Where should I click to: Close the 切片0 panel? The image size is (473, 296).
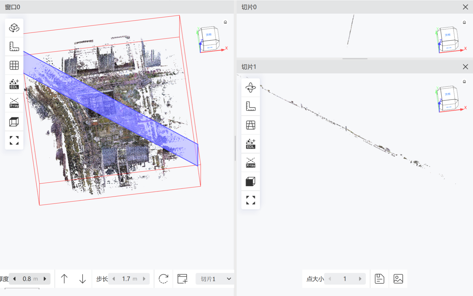(465, 7)
